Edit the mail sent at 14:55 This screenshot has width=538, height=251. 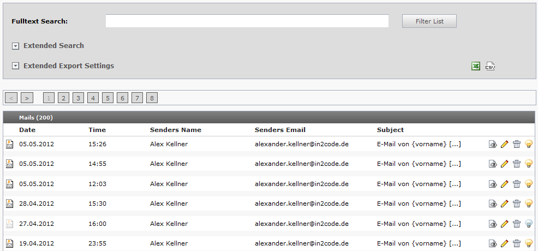click(x=505, y=164)
